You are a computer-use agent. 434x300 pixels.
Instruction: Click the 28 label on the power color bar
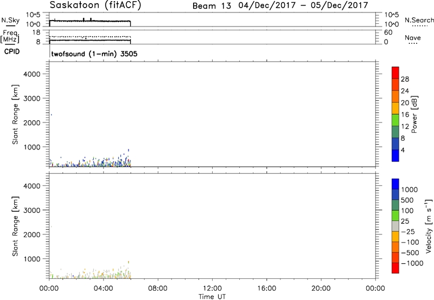(x=405, y=79)
